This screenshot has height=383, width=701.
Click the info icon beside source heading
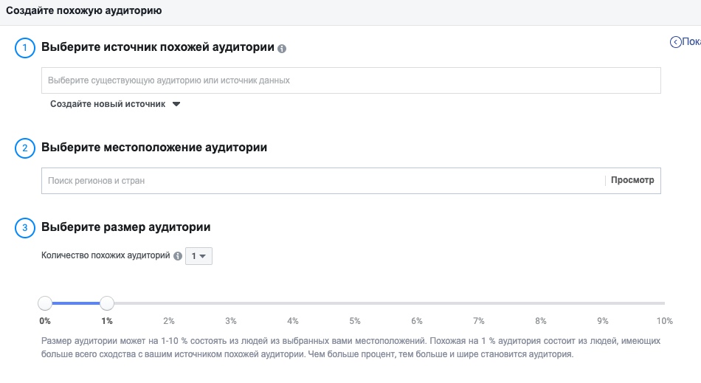[282, 49]
